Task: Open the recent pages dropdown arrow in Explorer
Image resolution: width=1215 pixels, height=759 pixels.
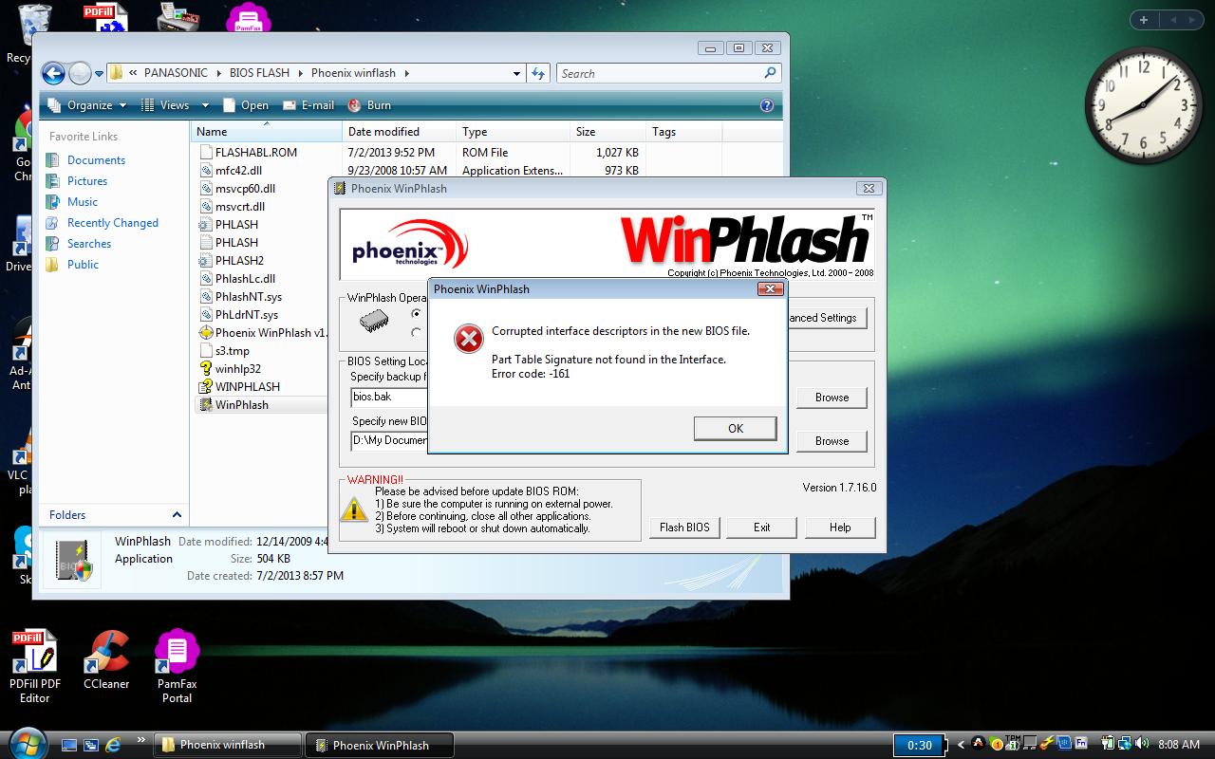Action: point(100,74)
